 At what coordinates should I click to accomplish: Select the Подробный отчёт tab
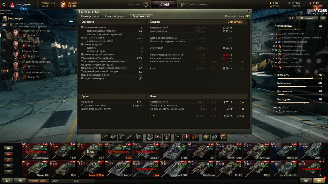tap(141, 16)
